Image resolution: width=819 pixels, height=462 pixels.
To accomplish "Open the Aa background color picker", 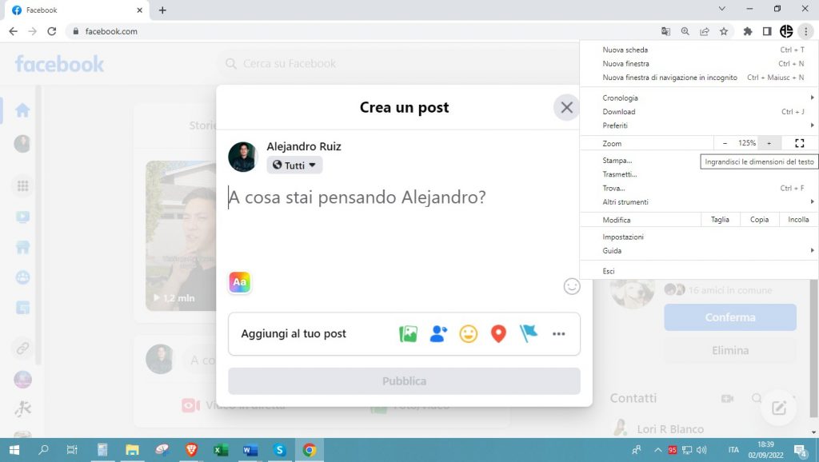I will coord(239,282).
